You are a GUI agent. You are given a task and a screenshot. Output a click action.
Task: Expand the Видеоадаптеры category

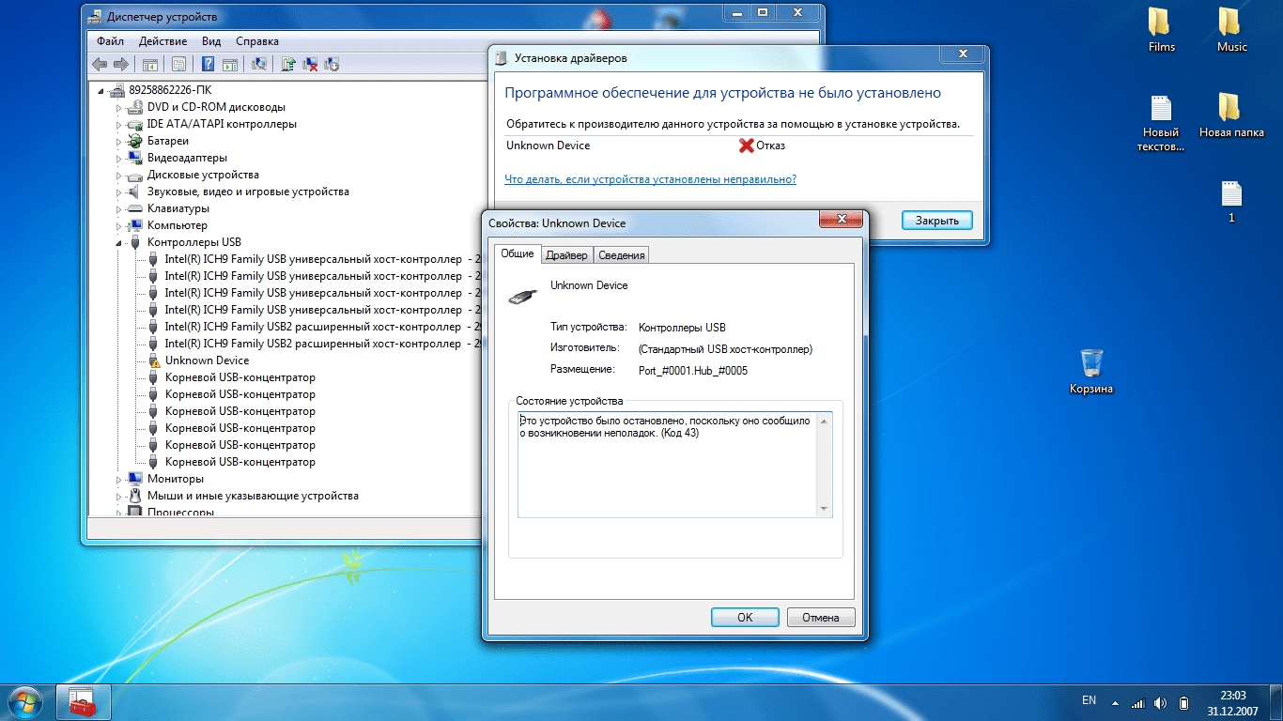(119, 159)
